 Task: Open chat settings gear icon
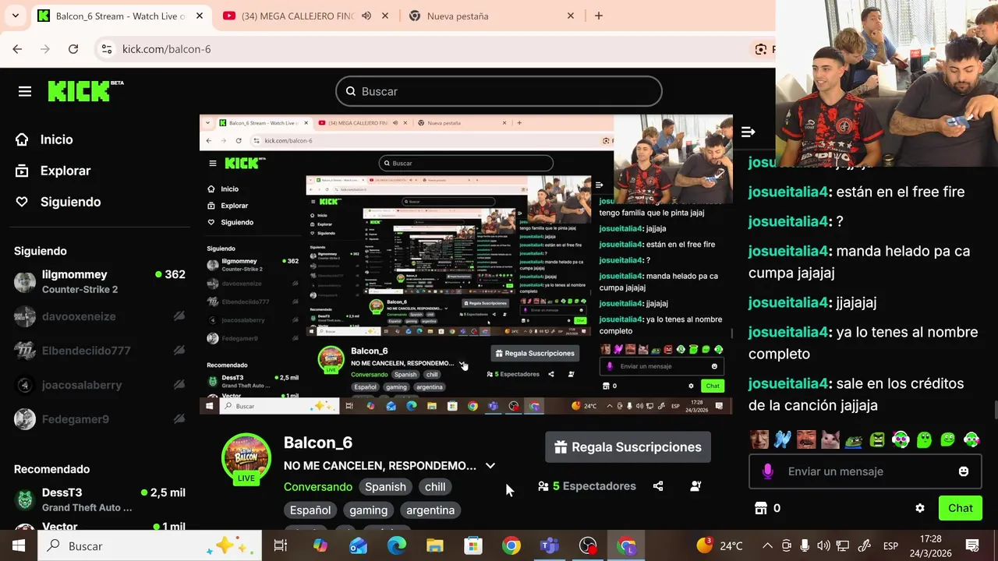(x=920, y=508)
